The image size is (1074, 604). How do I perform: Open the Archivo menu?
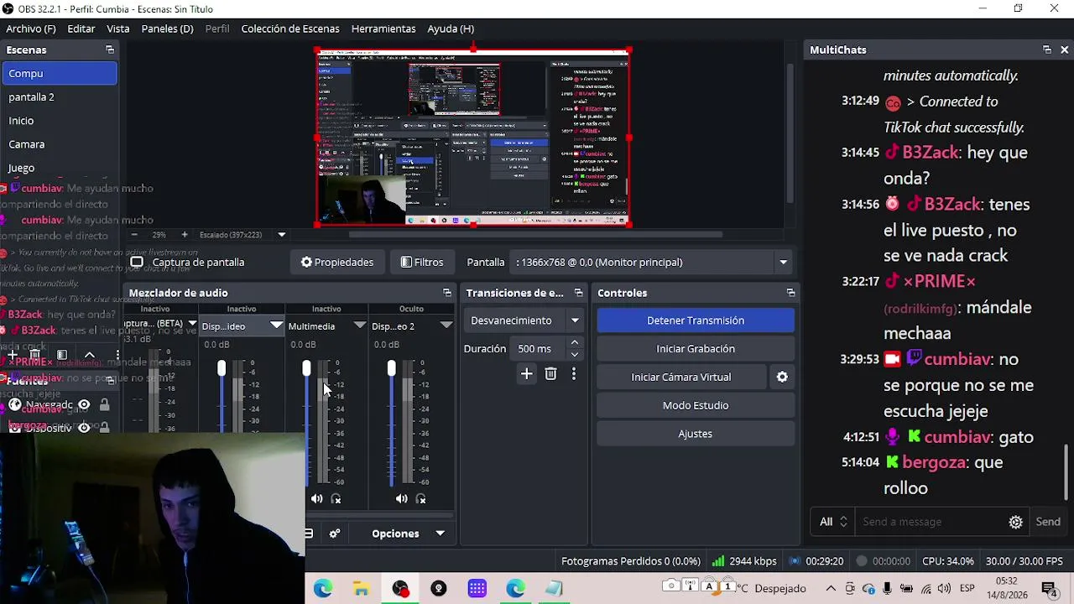(31, 29)
